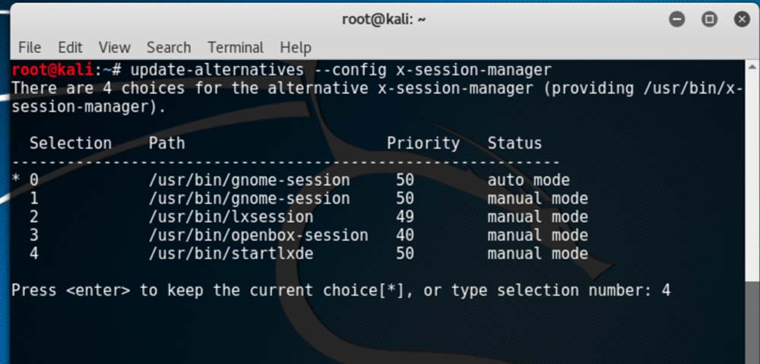Click the Priority column header
Image resolution: width=760 pixels, height=364 pixels.
(x=423, y=143)
